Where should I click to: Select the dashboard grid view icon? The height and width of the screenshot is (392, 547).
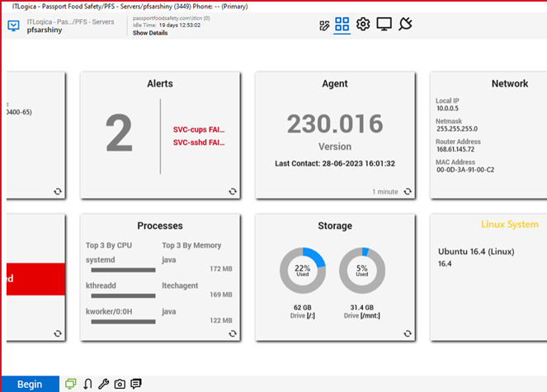coord(342,25)
